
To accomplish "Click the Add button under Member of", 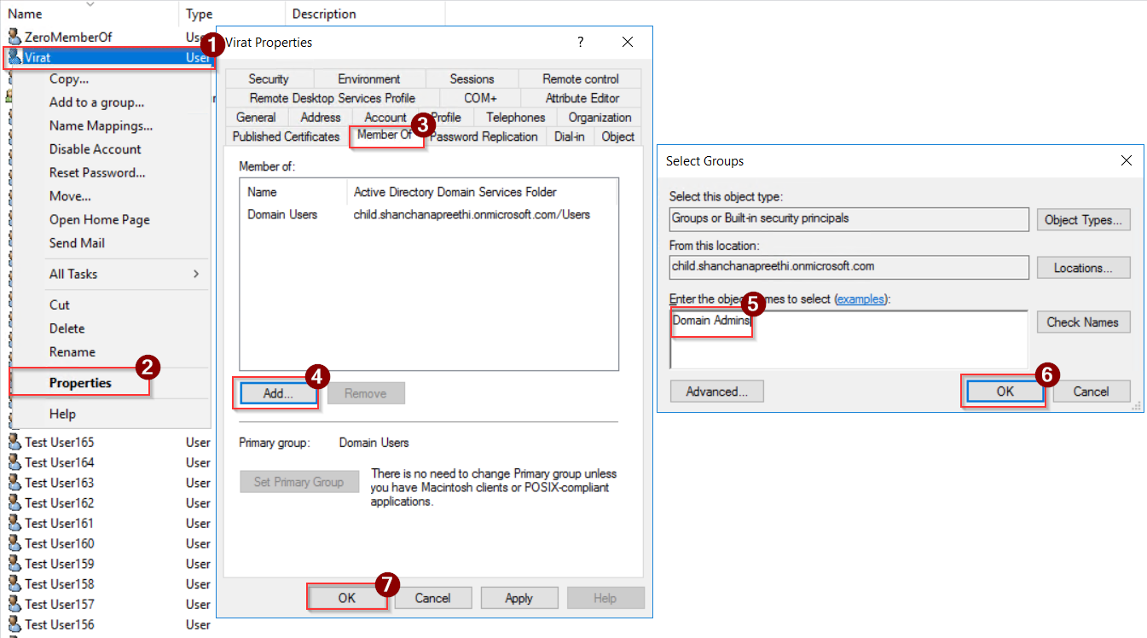I will pyautogui.click(x=275, y=393).
